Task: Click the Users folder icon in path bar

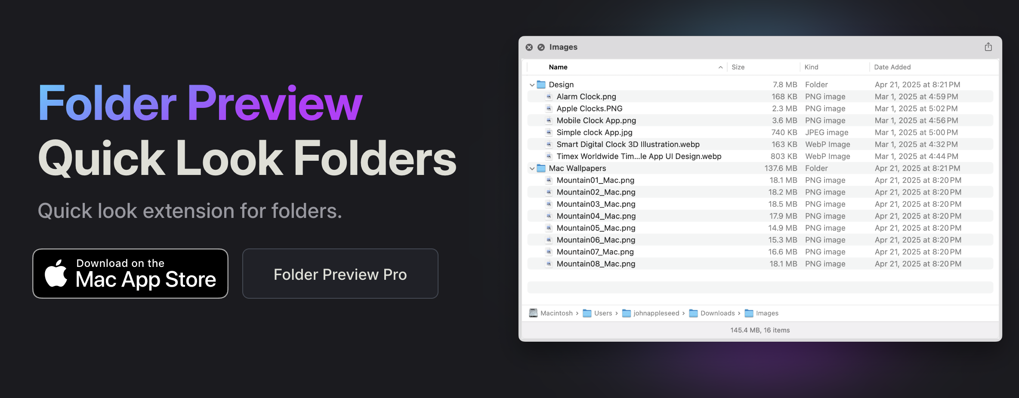Action: (587, 313)
